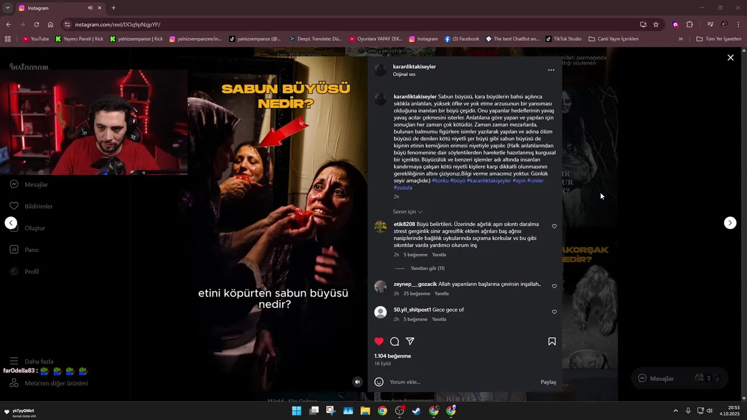Go to Profil in the sidebar

[x=25, y=272]
